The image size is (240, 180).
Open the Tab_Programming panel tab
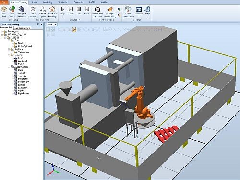(22, 28)
